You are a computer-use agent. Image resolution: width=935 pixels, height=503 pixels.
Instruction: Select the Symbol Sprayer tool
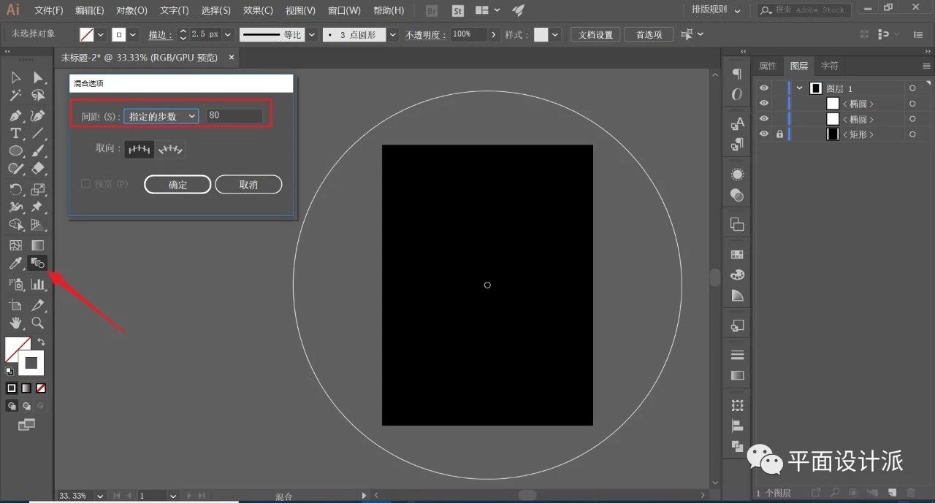pyautogui.click(x=15, y=284)
